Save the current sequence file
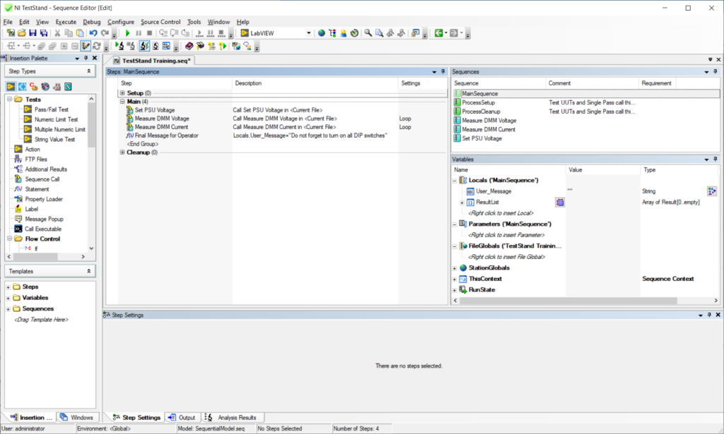This screenshot has width=724, height=434. tap(33, 33)
